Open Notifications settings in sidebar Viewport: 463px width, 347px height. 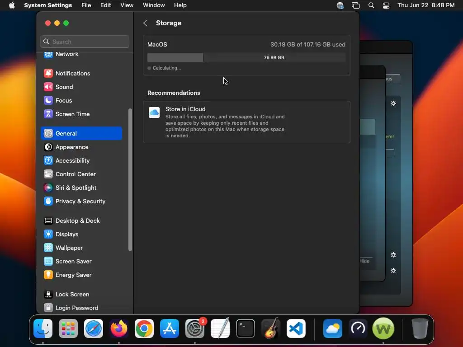click(x=81, y=73)
